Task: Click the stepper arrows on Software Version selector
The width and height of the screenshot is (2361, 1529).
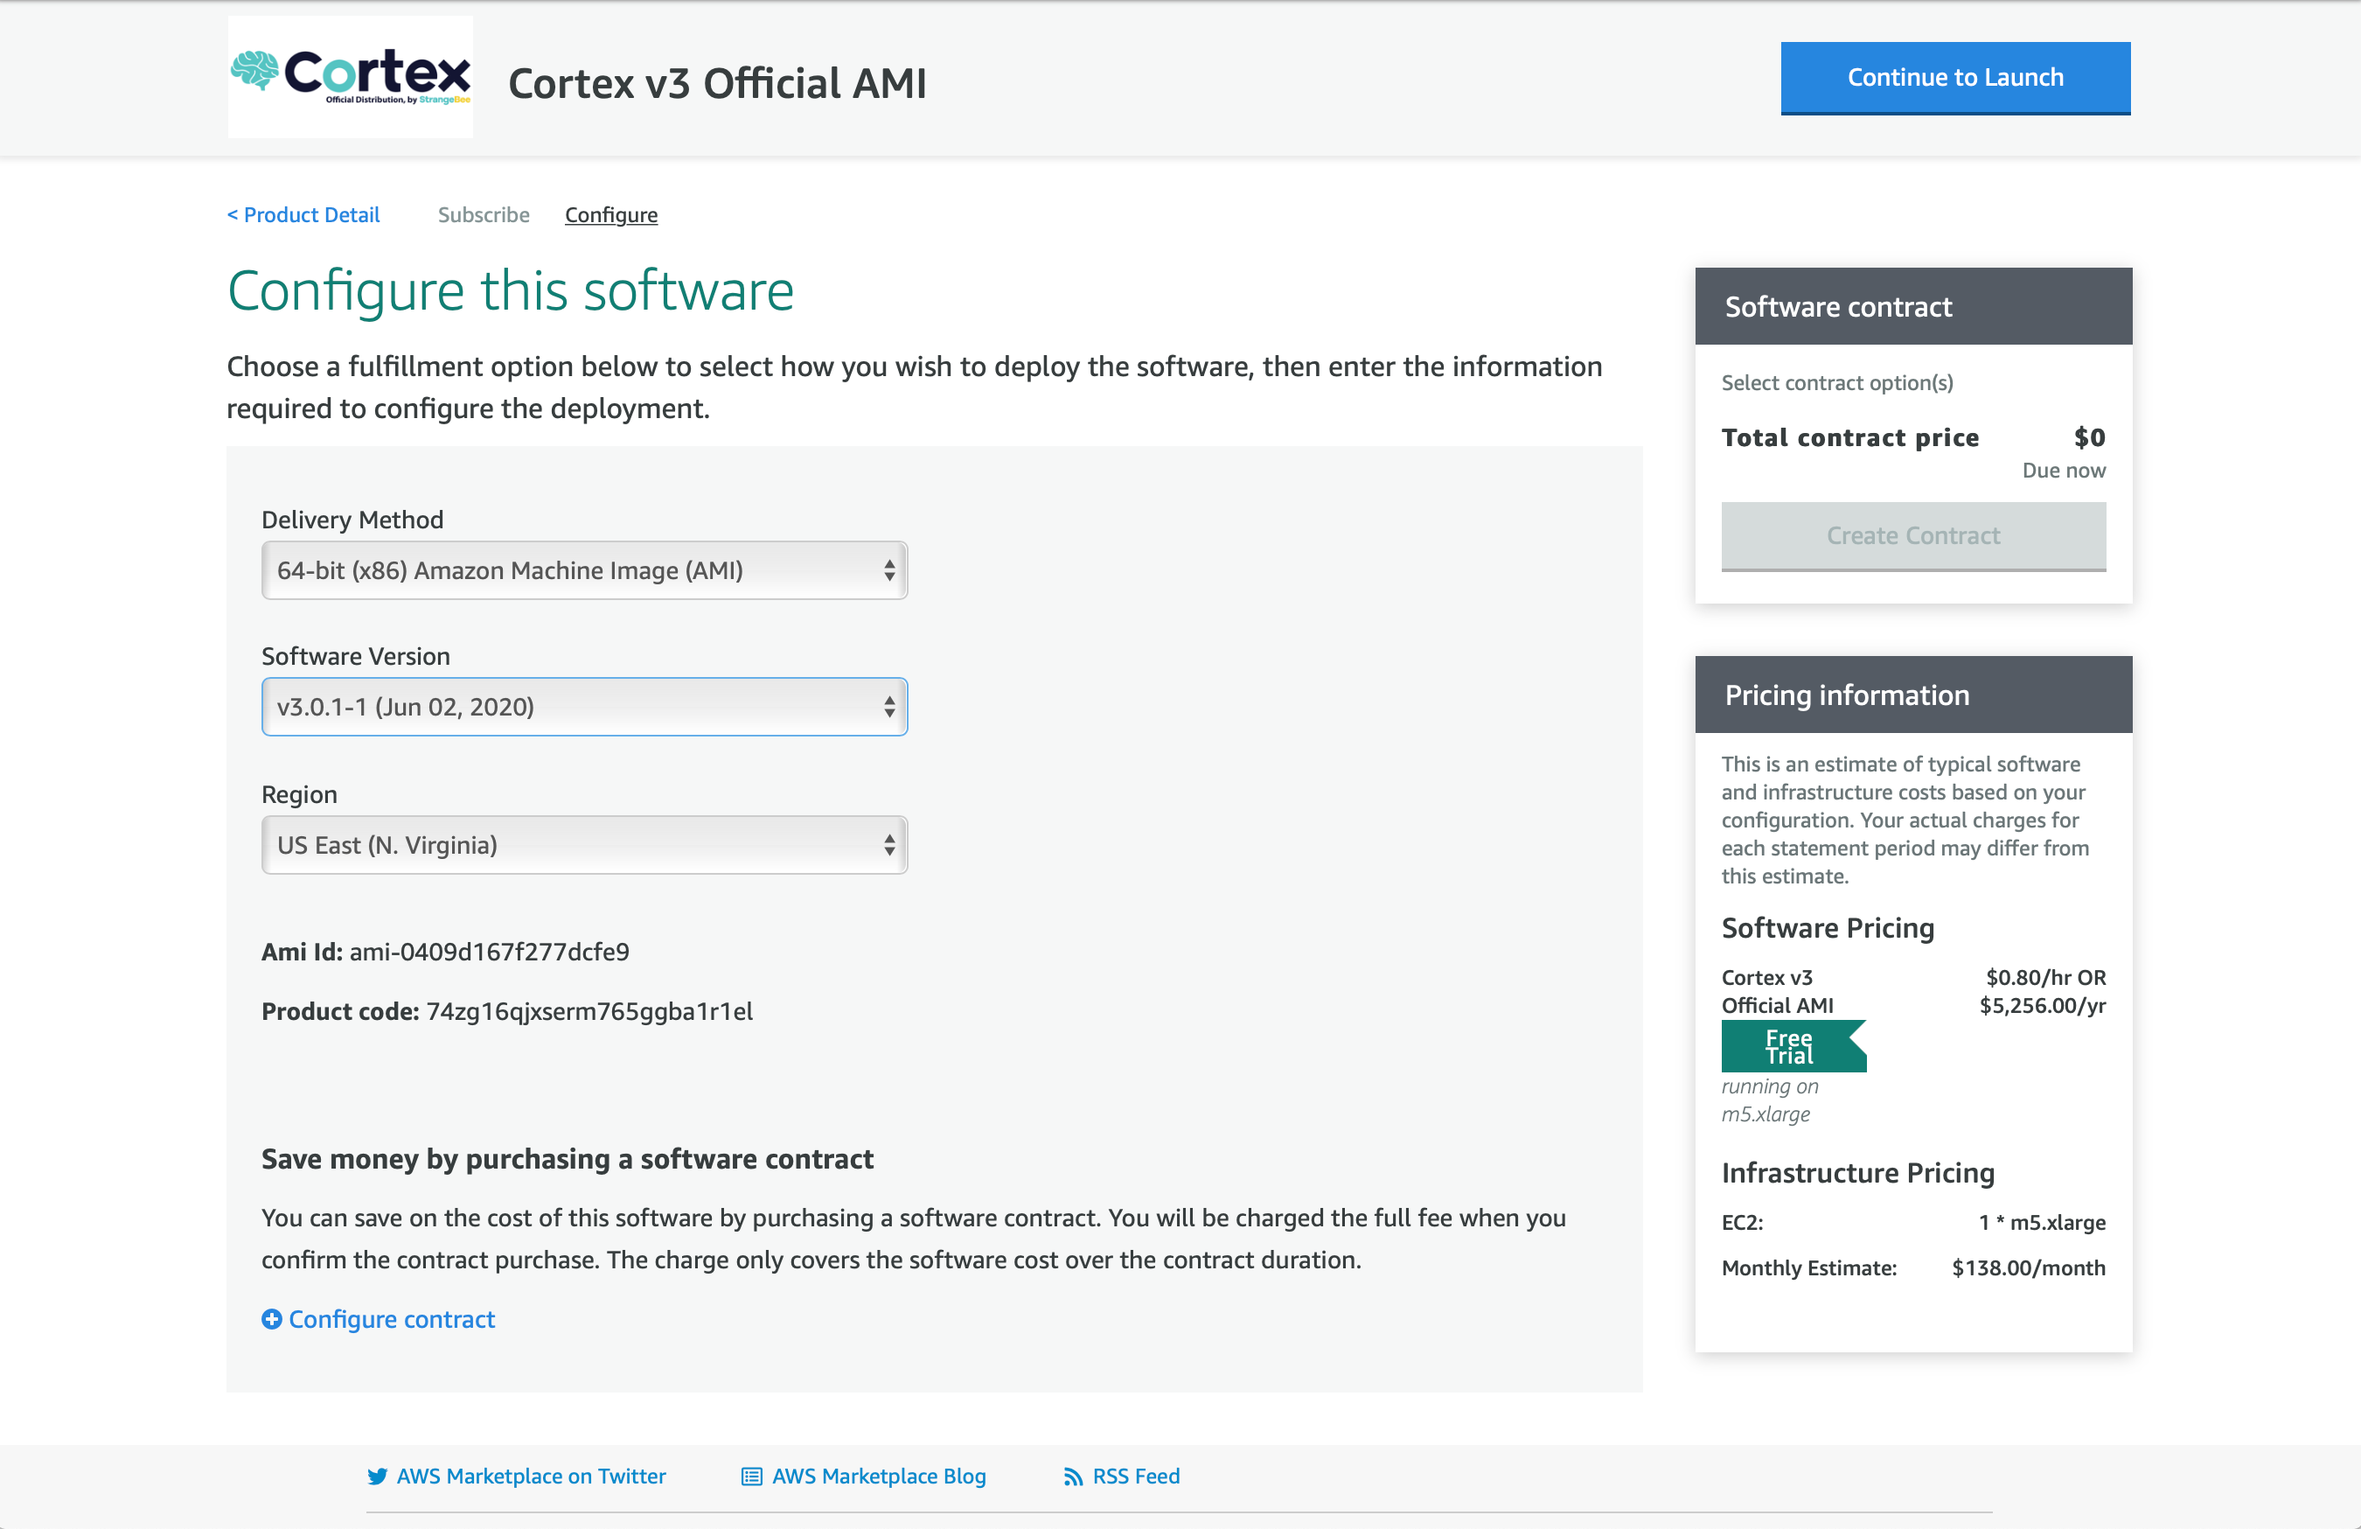Action: [892, 707]
